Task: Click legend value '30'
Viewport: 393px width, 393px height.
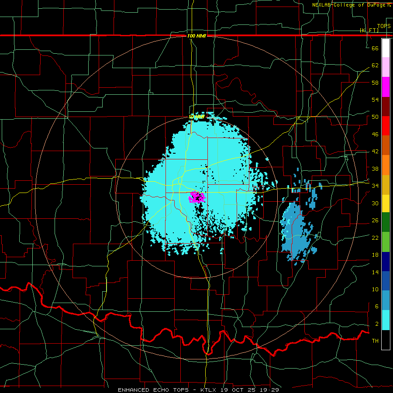Action: tap(375, 203)
